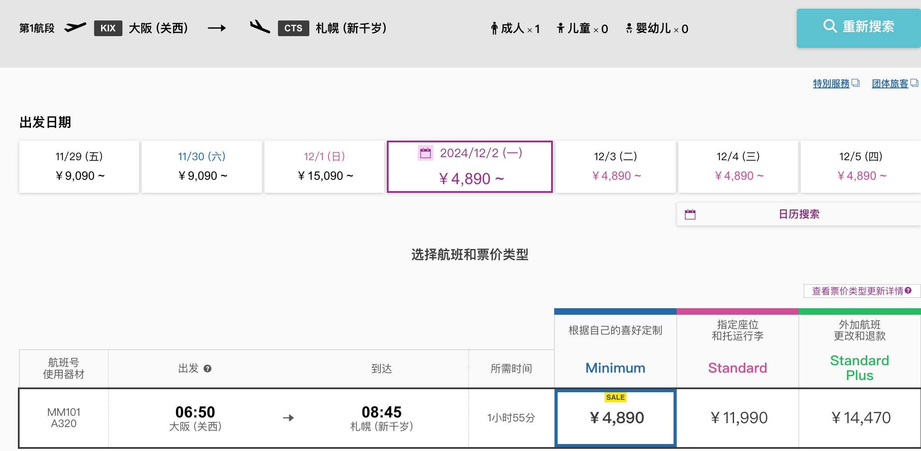
Task: Click the departing airplane icon
Action: (75, 28)
